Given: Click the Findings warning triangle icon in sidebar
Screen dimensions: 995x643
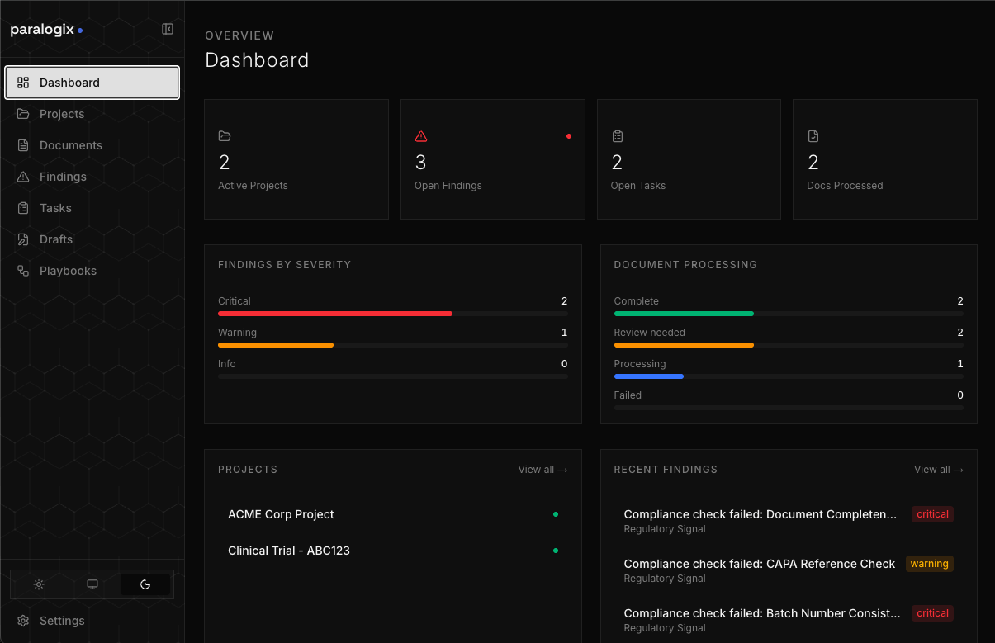Looking at the screenshot, I should tap(23, 177).
